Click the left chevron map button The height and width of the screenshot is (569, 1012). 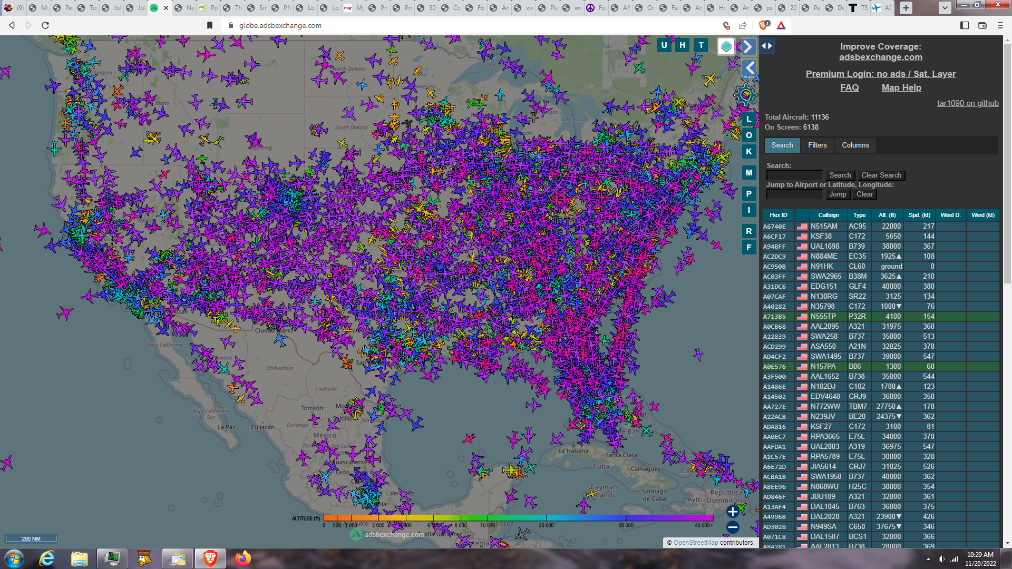749,68
